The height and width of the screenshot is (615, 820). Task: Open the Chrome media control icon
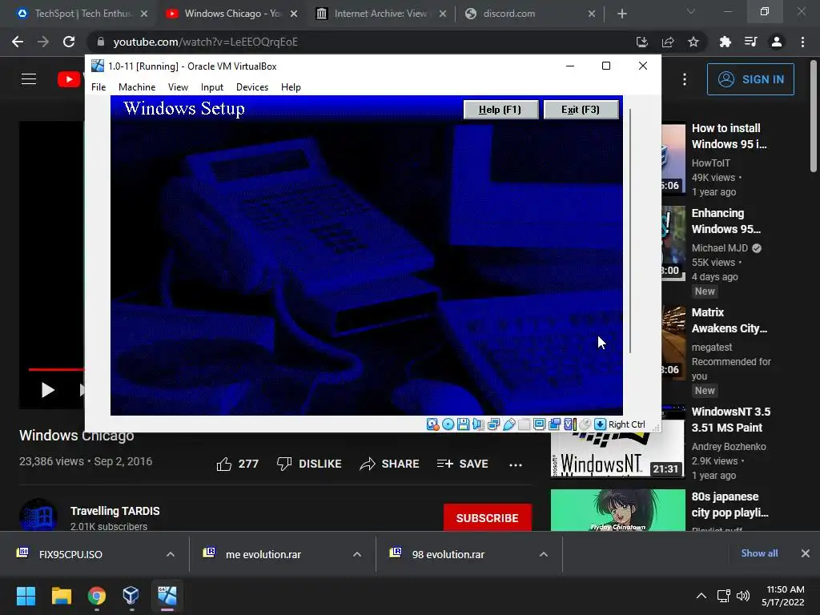[x=751, y=42]
